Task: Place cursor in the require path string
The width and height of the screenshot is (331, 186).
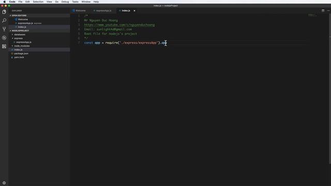Action: coord(139,43)
